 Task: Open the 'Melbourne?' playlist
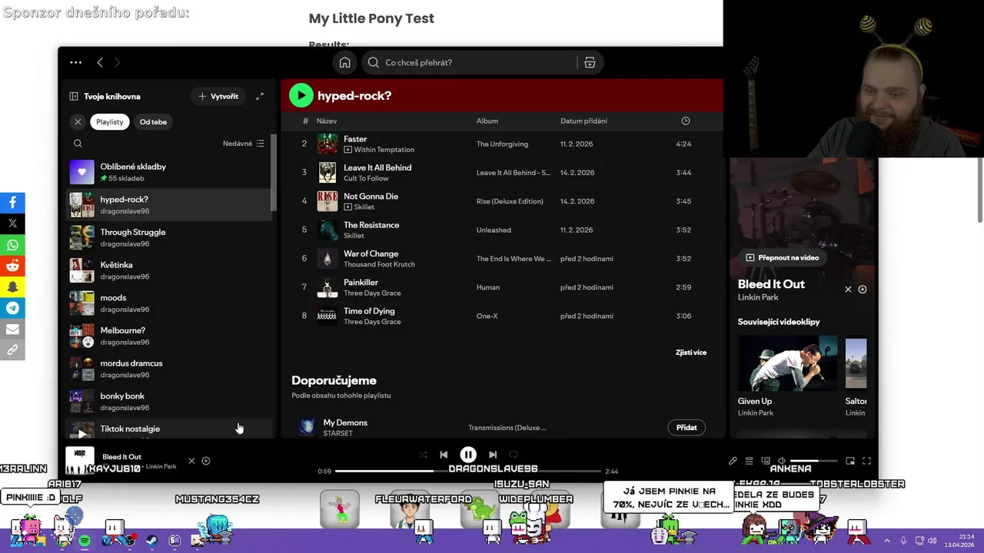tap(169, 336)
